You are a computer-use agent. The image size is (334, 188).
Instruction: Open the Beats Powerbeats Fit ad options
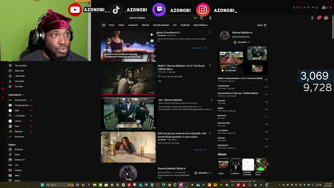(210, 32)
